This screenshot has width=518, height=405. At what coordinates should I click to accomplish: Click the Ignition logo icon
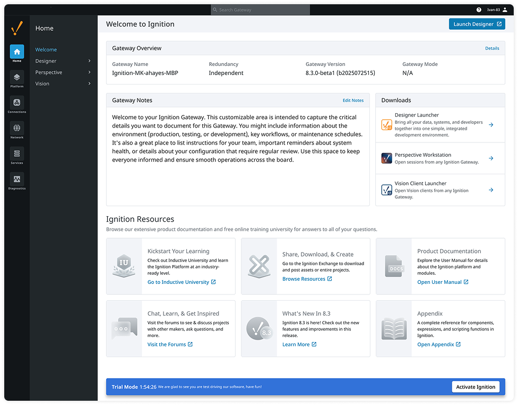tap(17, 28)
